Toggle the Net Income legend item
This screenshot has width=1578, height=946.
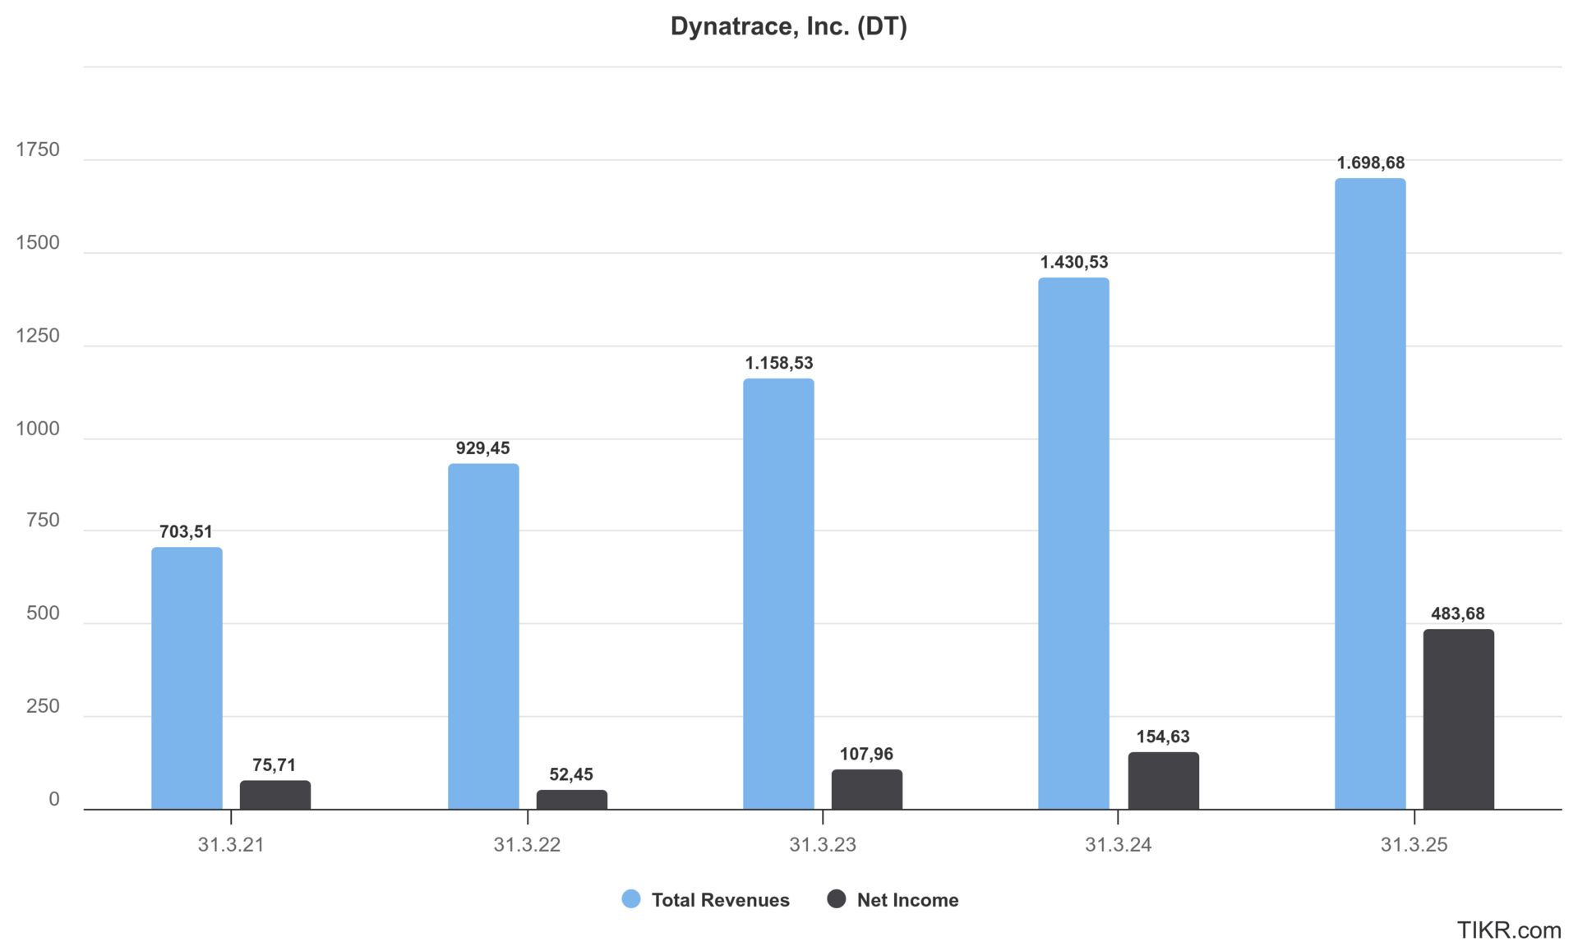pos(907,900)
